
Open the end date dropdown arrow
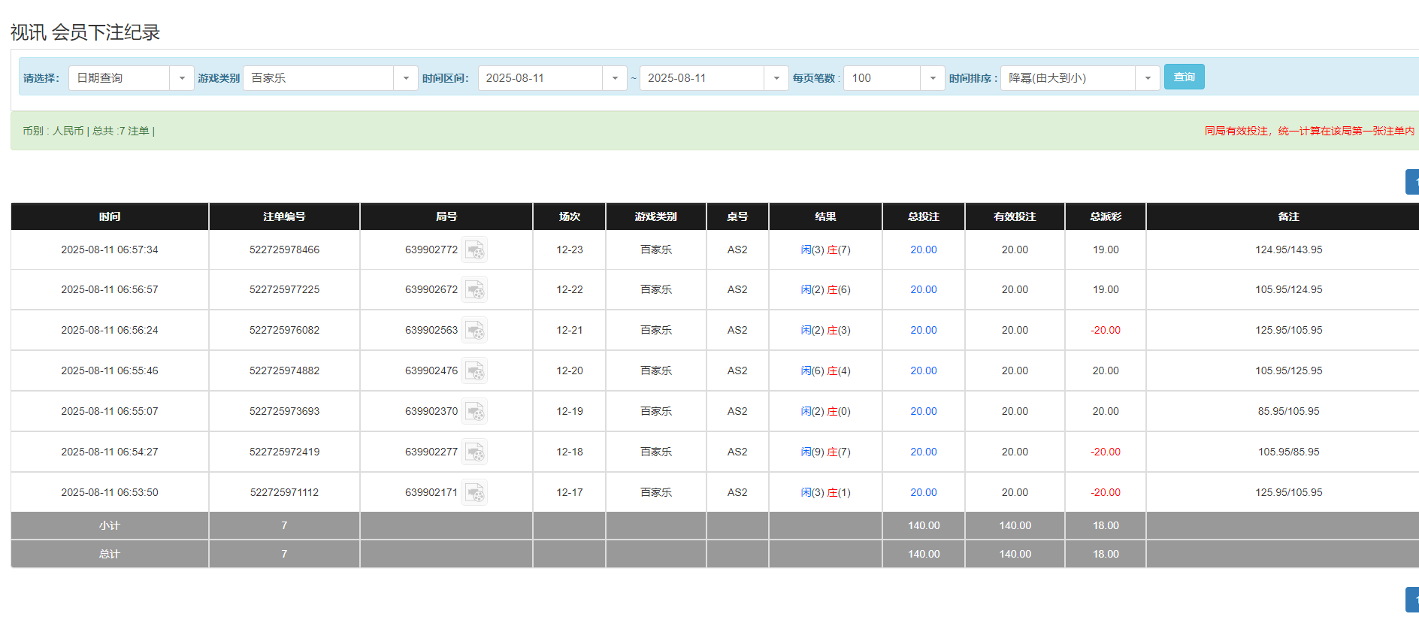(x=776, y=78)
